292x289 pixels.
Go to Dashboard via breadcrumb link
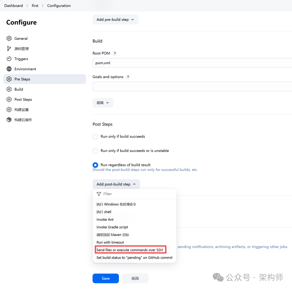click(x=14, y=6)
